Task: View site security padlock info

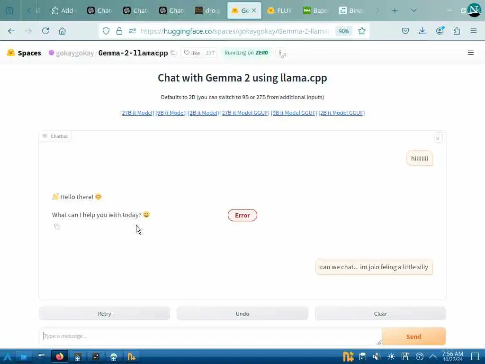Action: click(119, 31)
